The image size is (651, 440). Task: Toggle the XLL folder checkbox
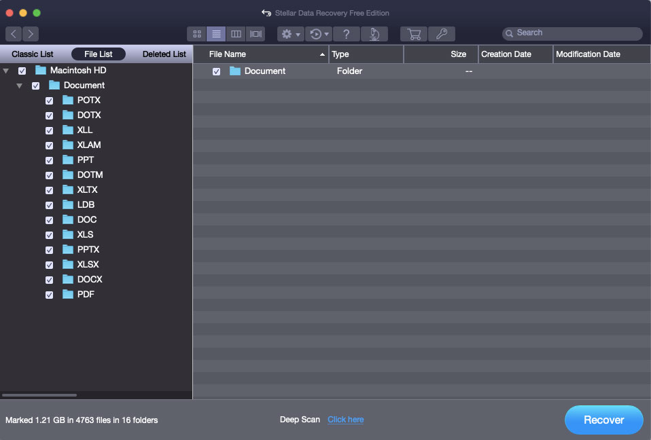[49, 130]
